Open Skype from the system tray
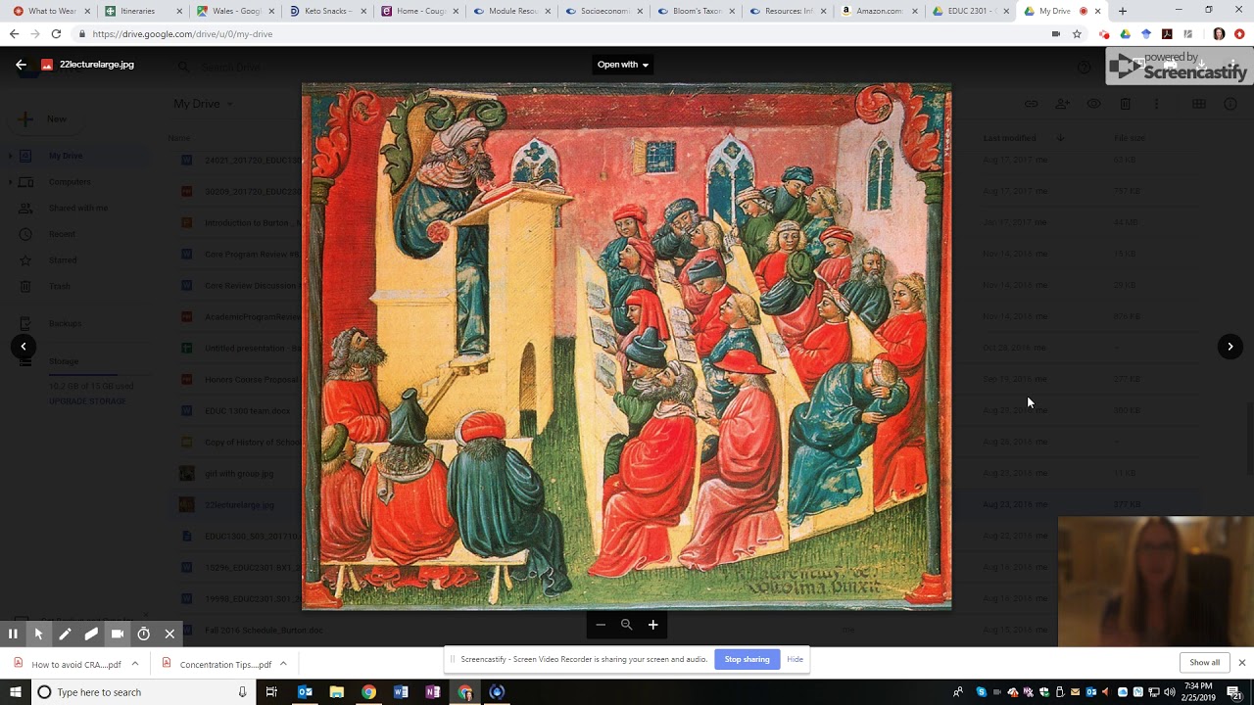1254x705 pixels. point(981,692)
